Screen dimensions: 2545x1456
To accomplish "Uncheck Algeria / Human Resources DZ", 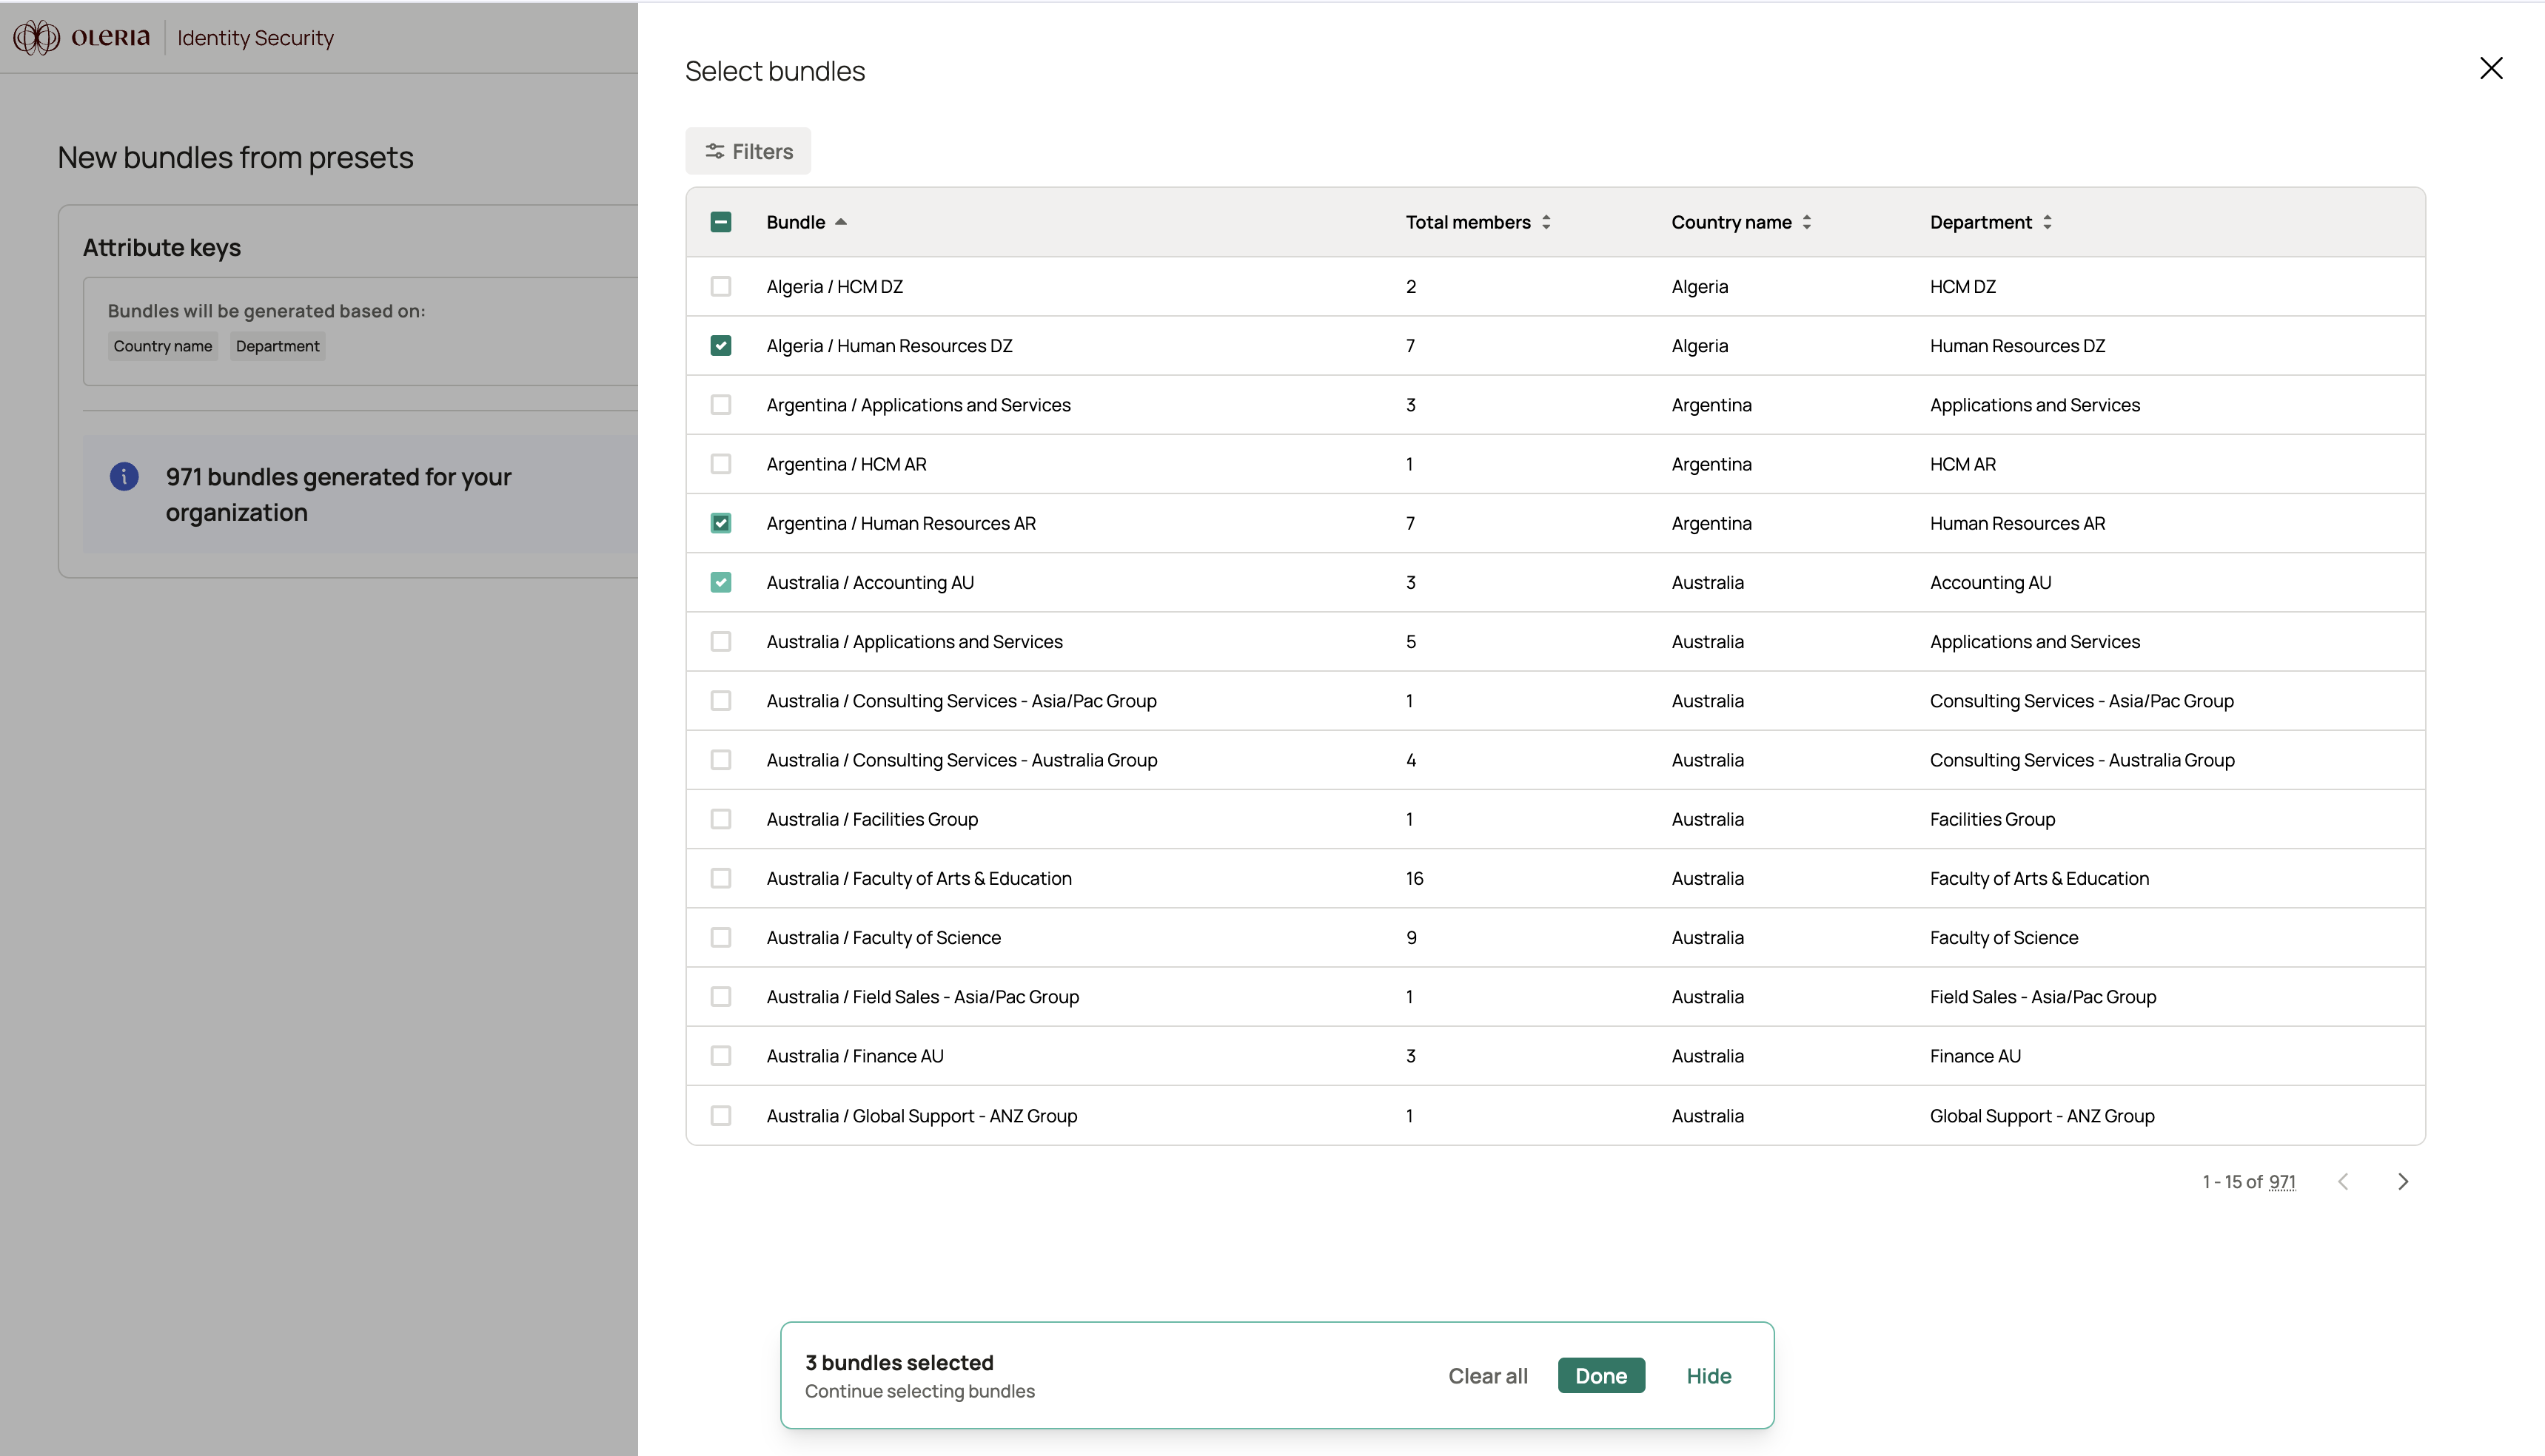I will 720,346.
